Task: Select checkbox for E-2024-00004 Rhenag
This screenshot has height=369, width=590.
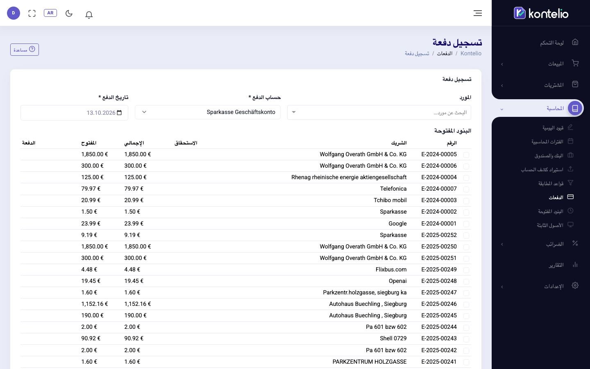Action: 466,178
